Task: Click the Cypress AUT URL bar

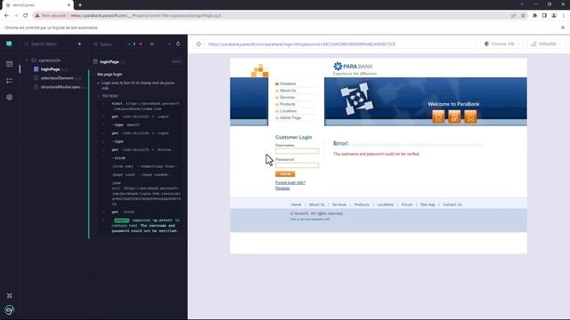Action: tap(340, 44)
